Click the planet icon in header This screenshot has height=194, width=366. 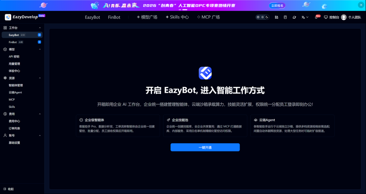(x=294, y=17)
